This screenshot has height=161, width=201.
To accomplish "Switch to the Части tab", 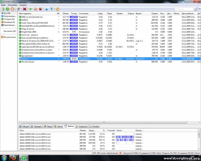I will coord(58,126).
